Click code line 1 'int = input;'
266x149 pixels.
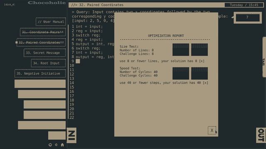(89, 26)
